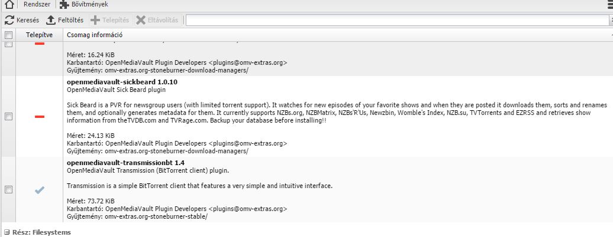Click the Bővítmények puzzle-piece icon
Viewport: 613px width, 237px height.
[64, 4]
